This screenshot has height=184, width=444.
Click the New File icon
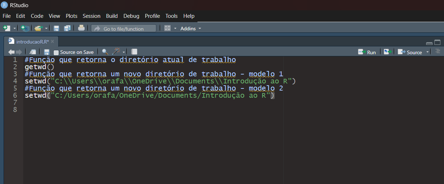[6, 28]
